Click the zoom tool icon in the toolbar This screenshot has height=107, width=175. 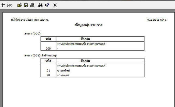(3, 5)
